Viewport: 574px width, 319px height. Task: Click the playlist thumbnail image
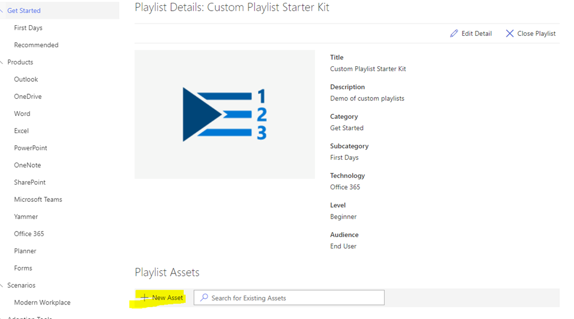pos(224,114)
